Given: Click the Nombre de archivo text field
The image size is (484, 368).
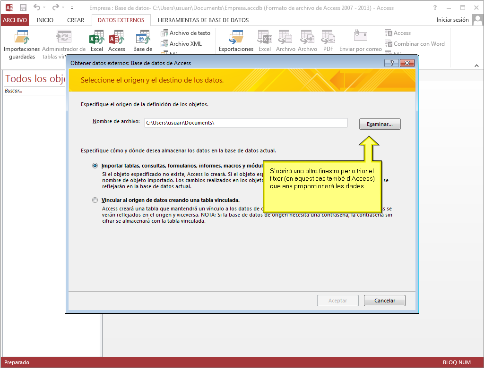Looking at the screenshot, I should tap(246, 123).
